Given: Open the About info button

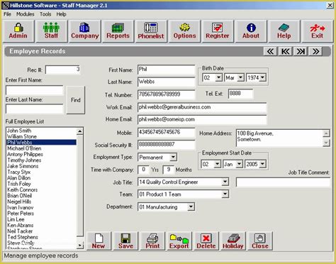Looking at the screenshot, I should tap(251, 31).
